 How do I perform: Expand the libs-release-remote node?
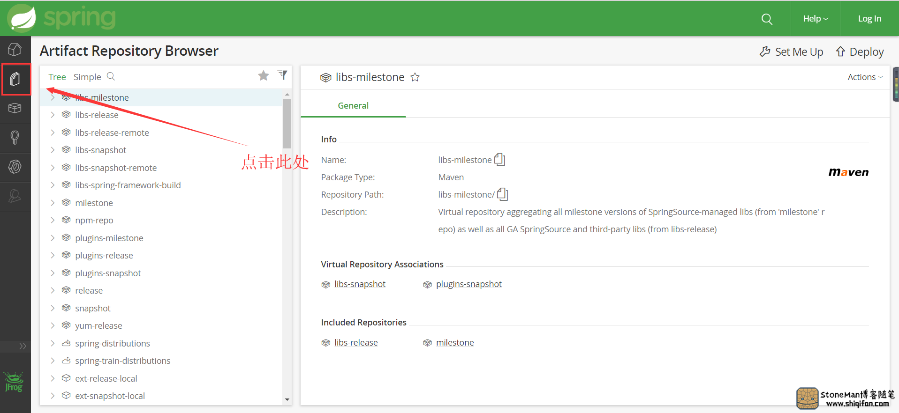click(53, 133)
